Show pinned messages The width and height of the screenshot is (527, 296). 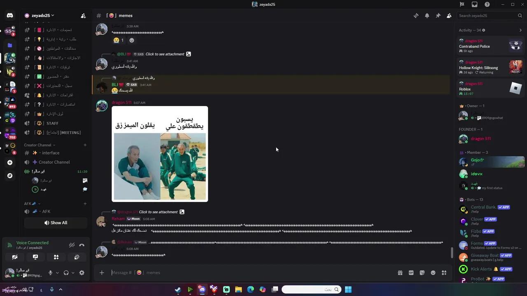438,16
